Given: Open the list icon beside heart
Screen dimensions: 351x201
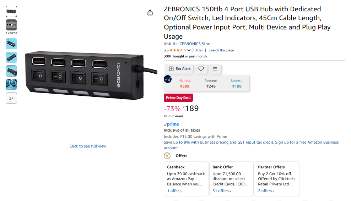Looking at the screenshot, I should (x=215, y=69).
